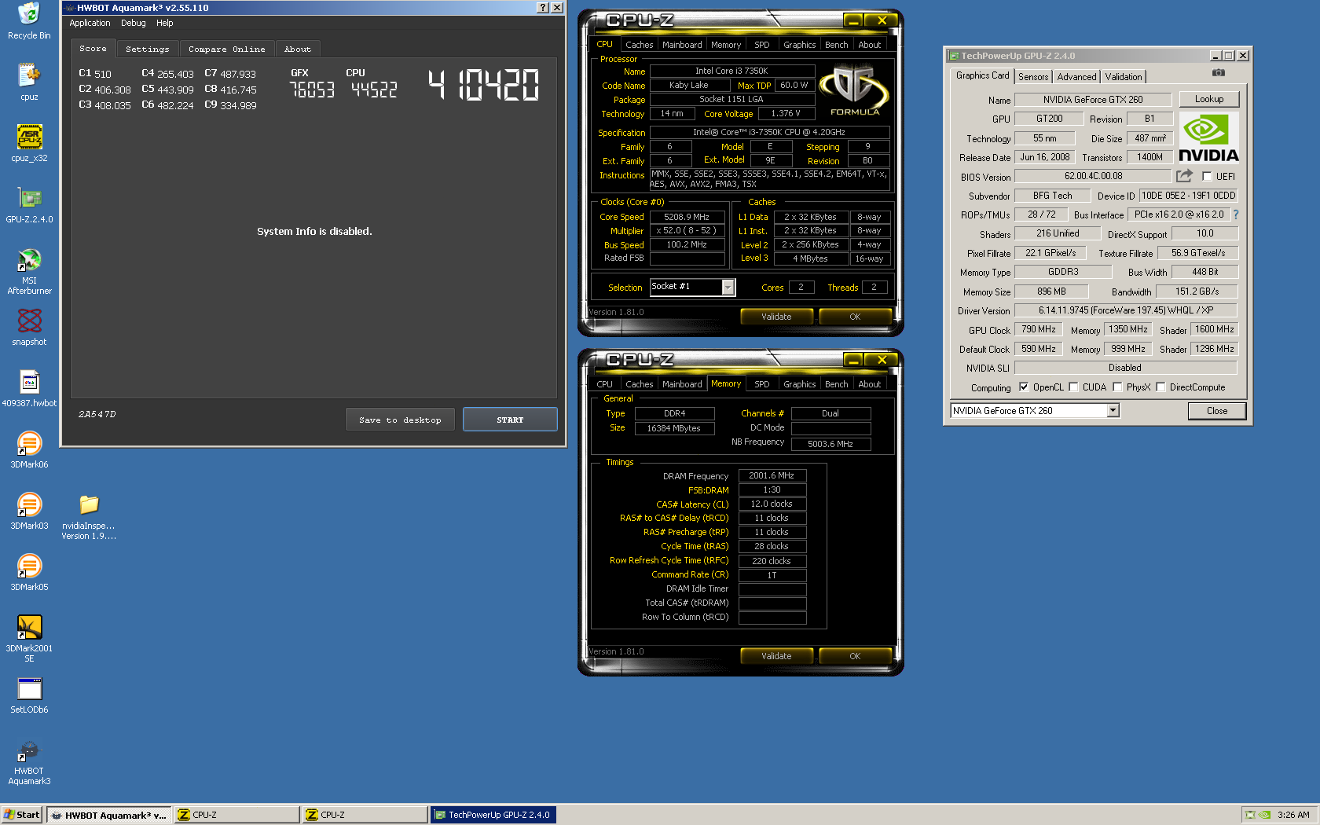Launch 3DMark05 shortcut
Image resolution: width=1320 pixels, height=825 pixels.
(x=29, y=572)
